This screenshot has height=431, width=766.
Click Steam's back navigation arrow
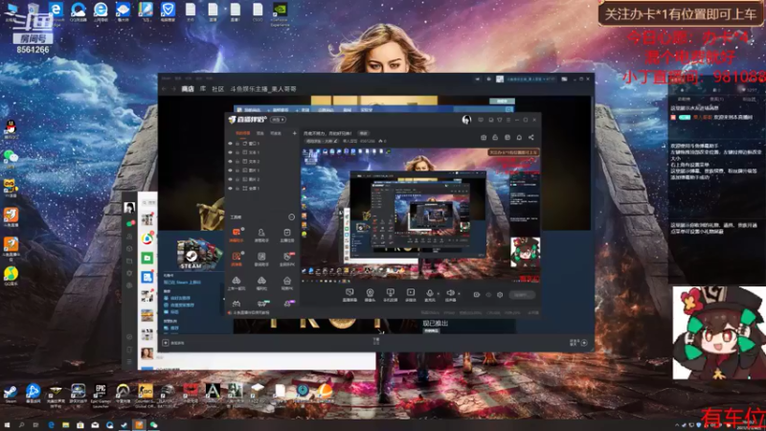pos(164,89)
